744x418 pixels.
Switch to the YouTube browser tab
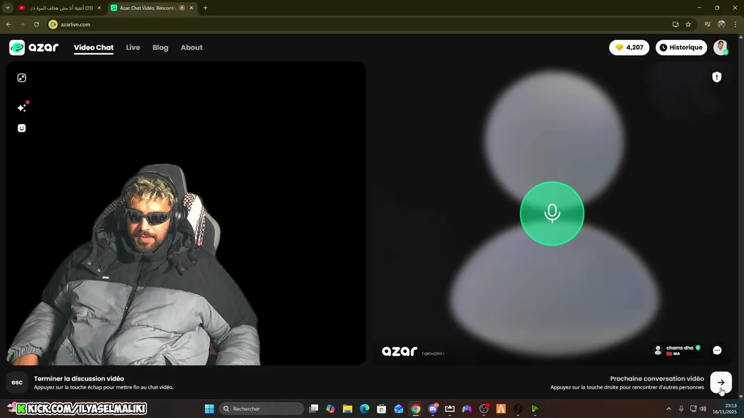(x=60, y=8)
